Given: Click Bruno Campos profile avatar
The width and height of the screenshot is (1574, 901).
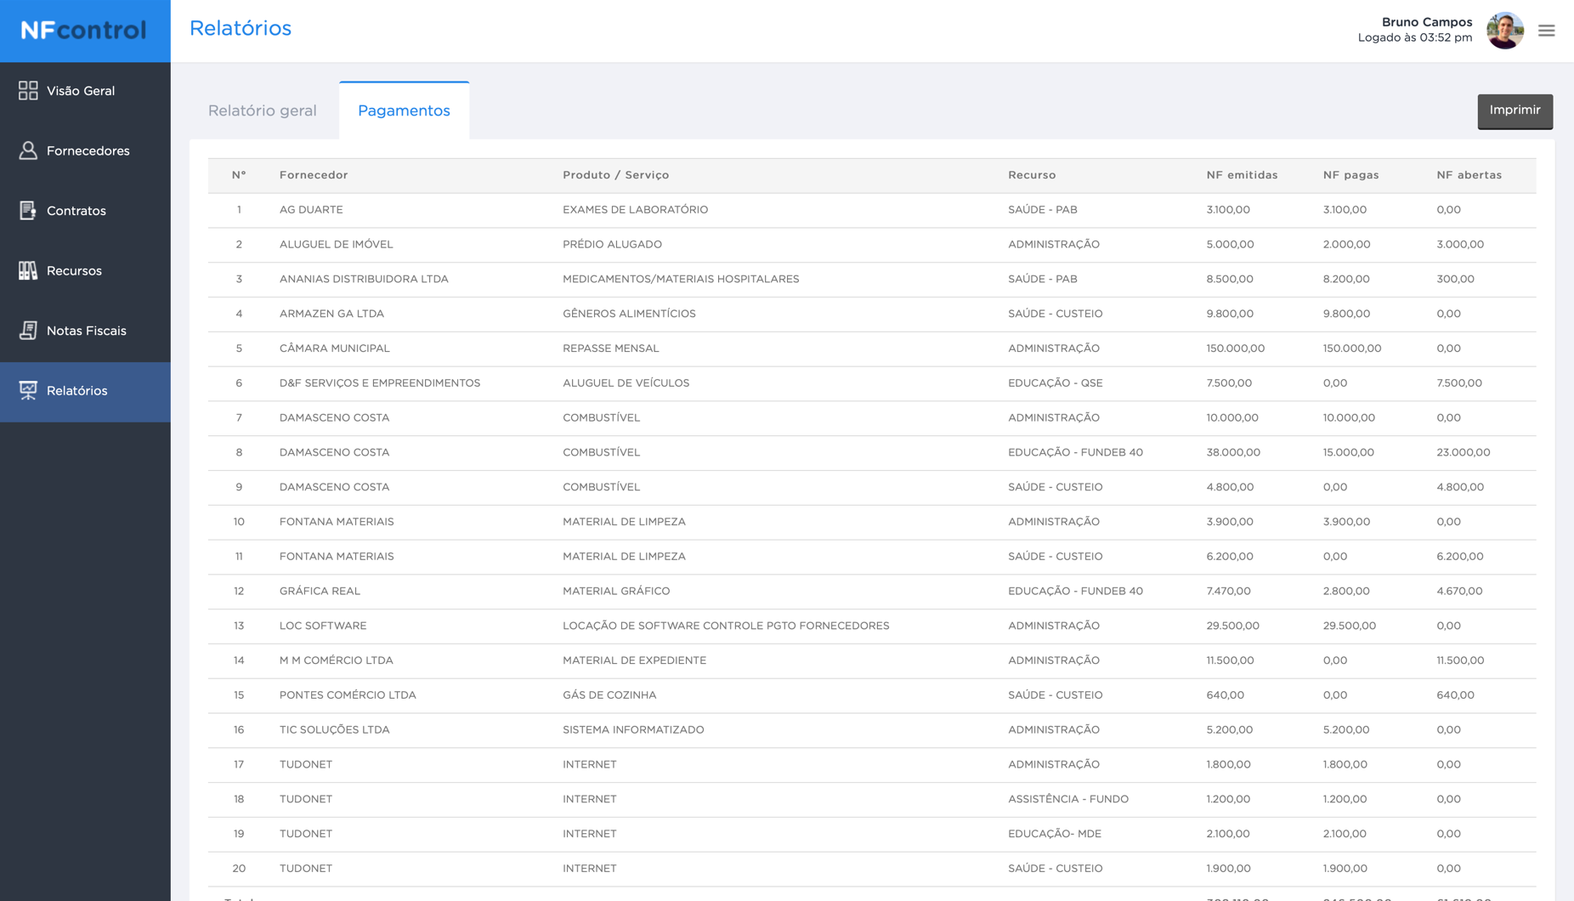Looking at the screenshot, I should click(1504, 31).
